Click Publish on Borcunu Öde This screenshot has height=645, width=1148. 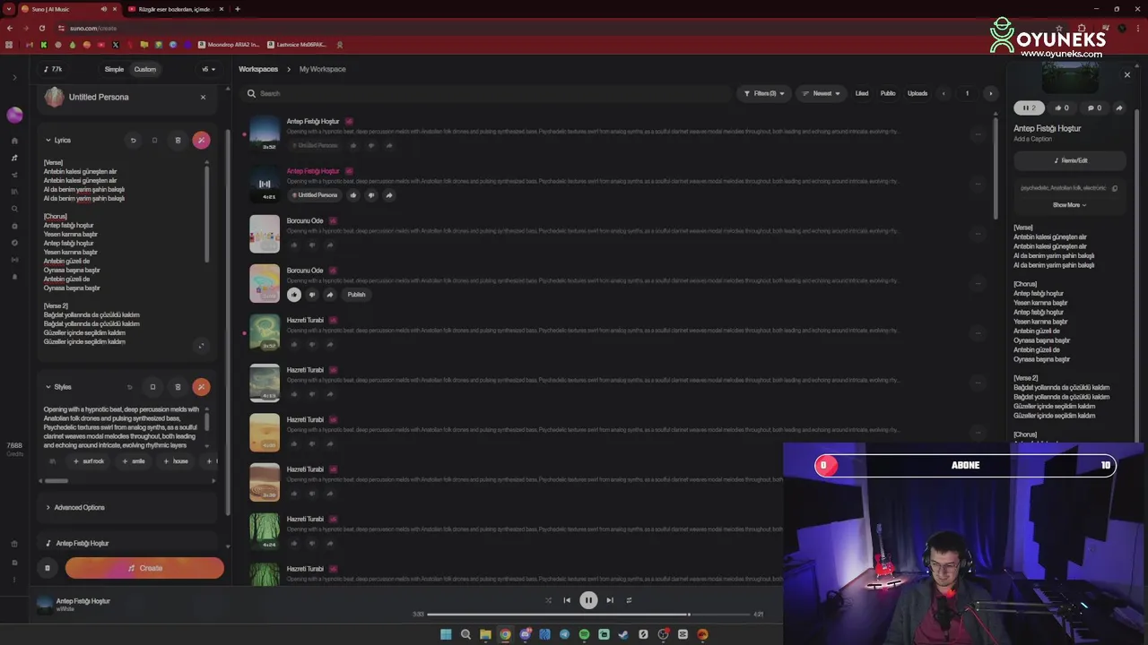tap(356, 295)
